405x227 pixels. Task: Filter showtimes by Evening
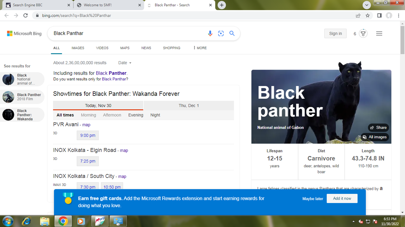click(x=136, y=115)
